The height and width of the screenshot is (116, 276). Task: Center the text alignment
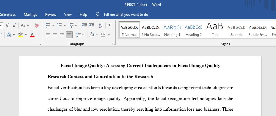tap(55, 35)
